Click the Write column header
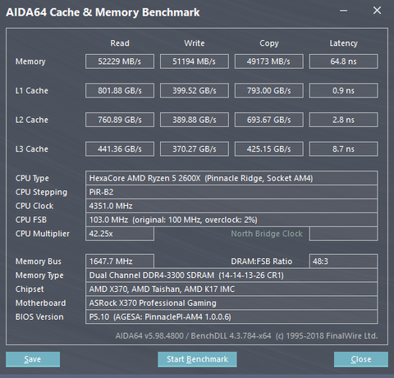The height and width of the screenshot is (378, 394). (x=195, y=43)
